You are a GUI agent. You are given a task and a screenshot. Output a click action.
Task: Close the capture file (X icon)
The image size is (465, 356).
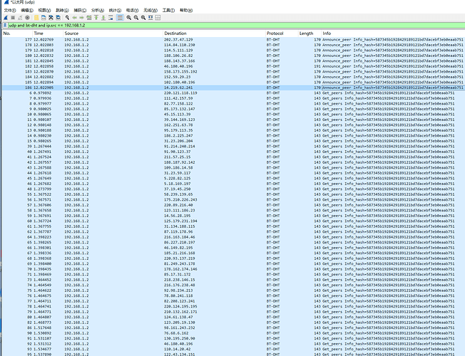tap(51, 18)
